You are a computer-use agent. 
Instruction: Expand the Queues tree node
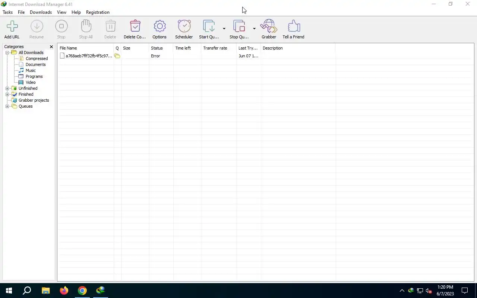[x=7, y=106]
